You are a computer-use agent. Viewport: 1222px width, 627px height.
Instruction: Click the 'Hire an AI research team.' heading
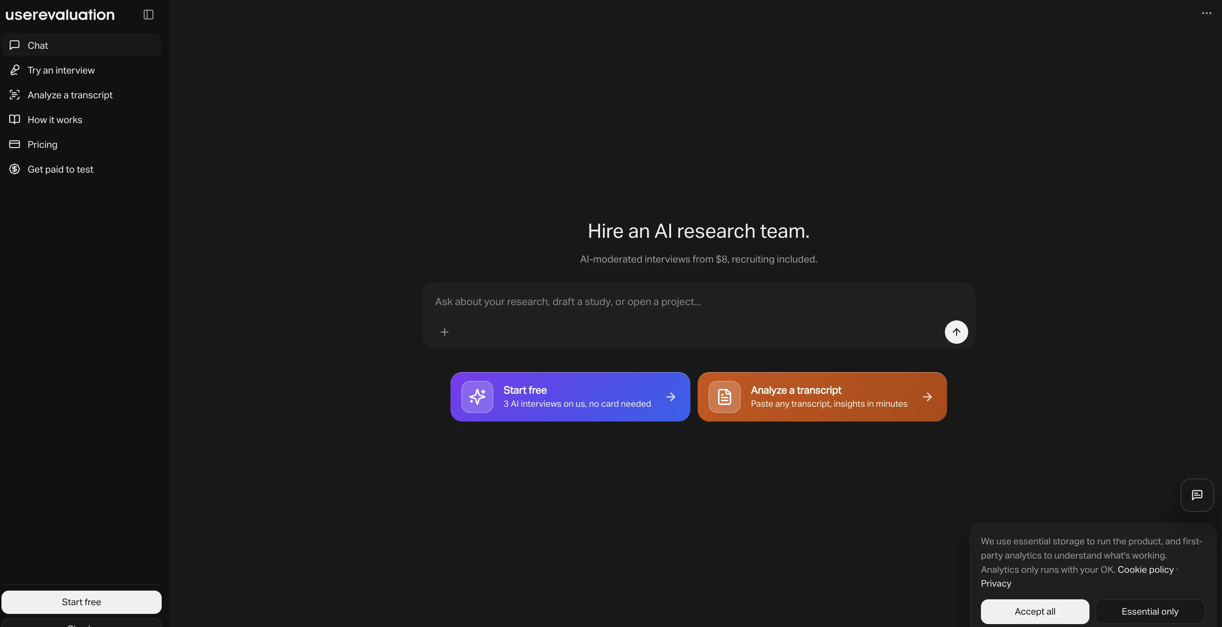point(698,231)
